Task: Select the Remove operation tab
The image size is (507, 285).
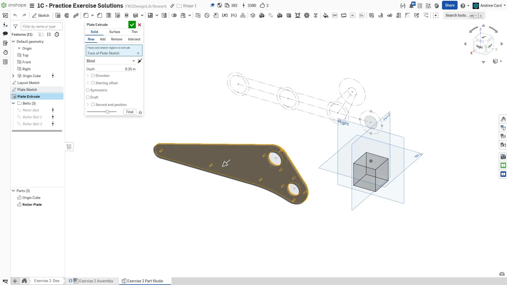Action: [117, 39]
